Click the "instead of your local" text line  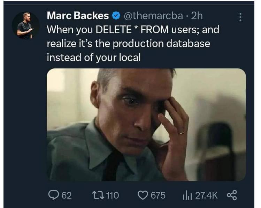click(x=93, y=57)
